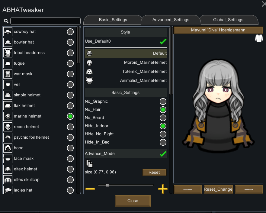Image resolution: width=266 pixels, height=213 pixels.
Task: Click the yellow plus size icon
Action: [x=162, y=189]
